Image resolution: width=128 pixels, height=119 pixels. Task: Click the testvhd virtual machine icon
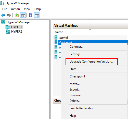click(56, 37)
